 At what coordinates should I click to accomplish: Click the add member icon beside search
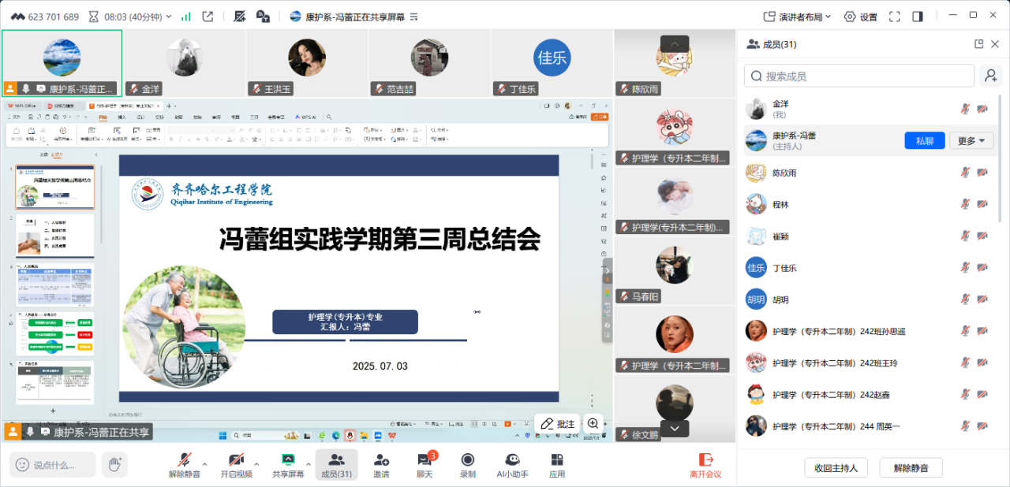pos(989,76)
